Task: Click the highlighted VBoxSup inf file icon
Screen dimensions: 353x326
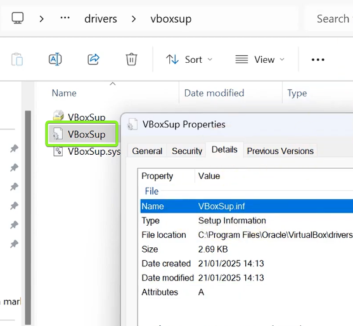Action: (x=58, y=134)
